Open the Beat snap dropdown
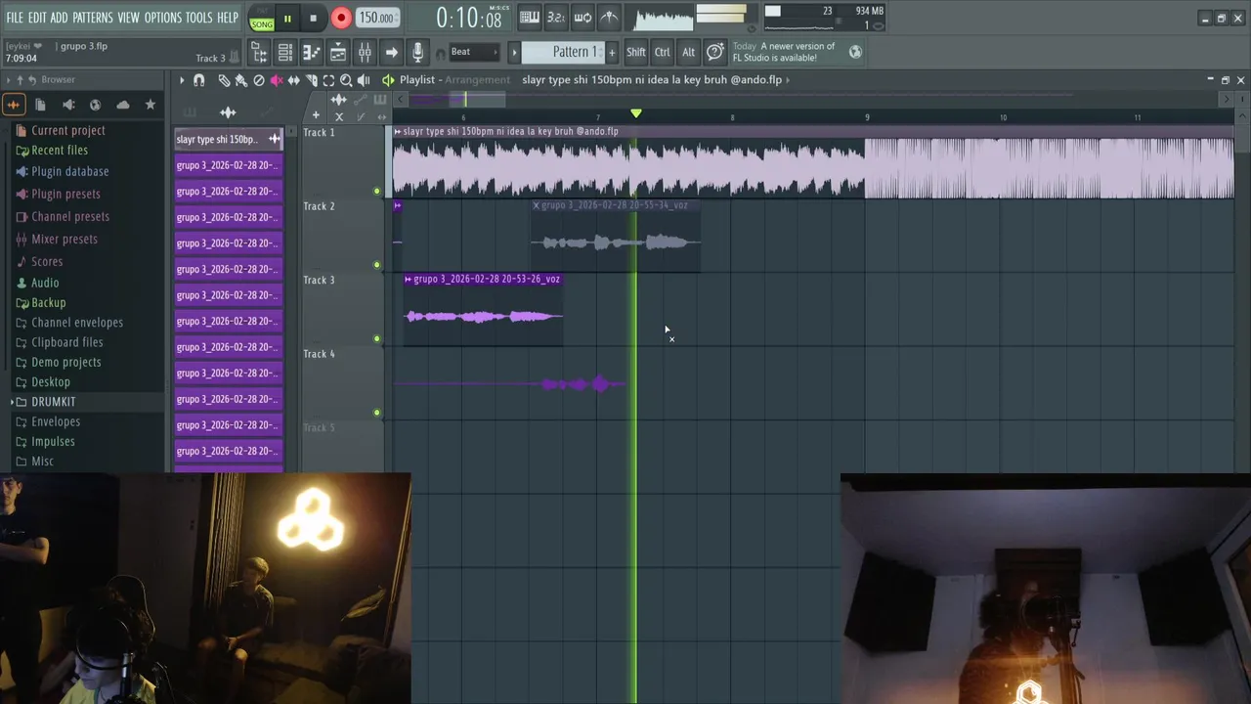 [x=474, y=52]
